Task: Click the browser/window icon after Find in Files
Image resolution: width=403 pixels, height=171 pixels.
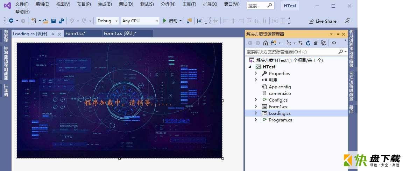Action: [200, 21]
